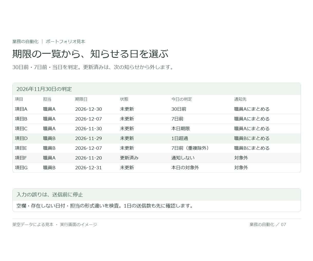
Task: Select the table title 2026年11月30日の判定
Action: [x=44, y=89]
